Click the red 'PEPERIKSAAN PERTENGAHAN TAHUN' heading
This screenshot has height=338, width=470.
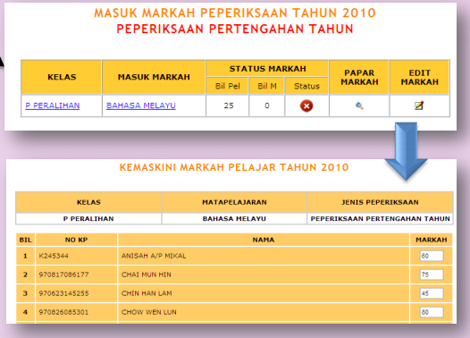[235, 29]
